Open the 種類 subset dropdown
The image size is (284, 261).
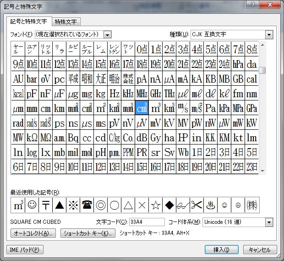[x=269, y=35]
